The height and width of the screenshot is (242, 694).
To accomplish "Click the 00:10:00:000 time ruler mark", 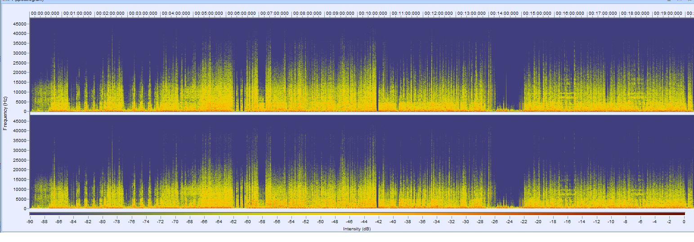I will (x=373, y=13).
